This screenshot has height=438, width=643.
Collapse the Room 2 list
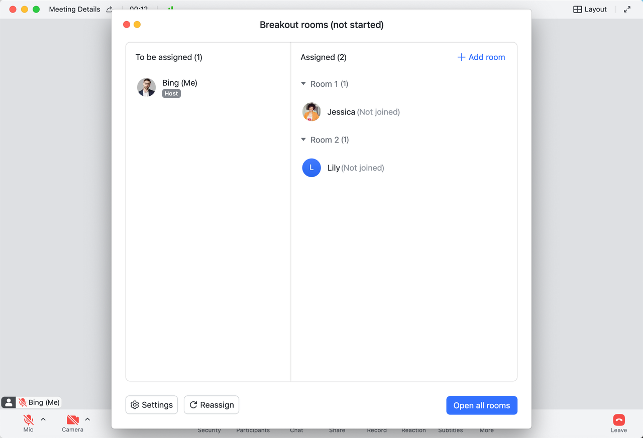(x=303, y=139)
